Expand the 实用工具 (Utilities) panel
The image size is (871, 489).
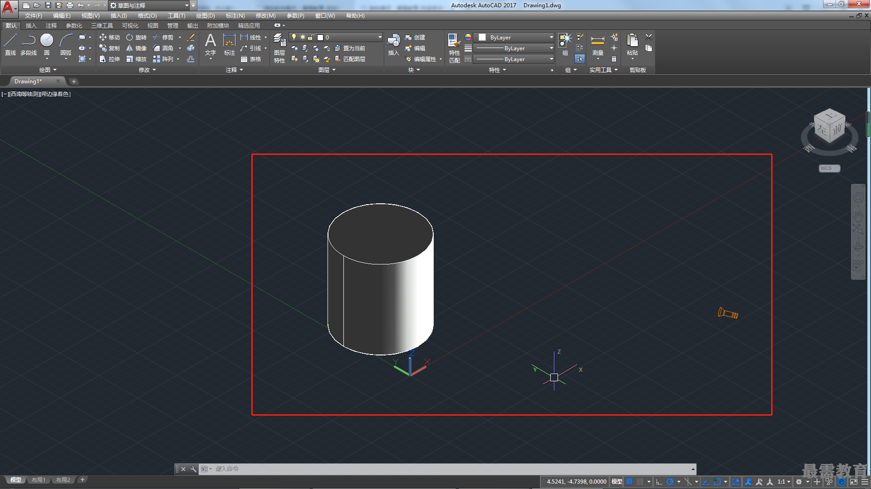click(603, 70)
